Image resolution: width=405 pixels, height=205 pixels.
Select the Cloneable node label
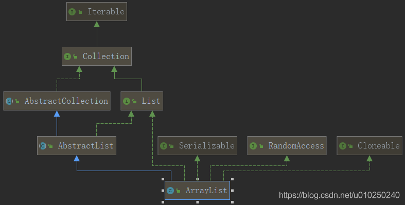click(x=379, y=146)
